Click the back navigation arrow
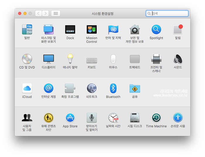This screenshot has width=205, height=157. (x=38, y=13)
